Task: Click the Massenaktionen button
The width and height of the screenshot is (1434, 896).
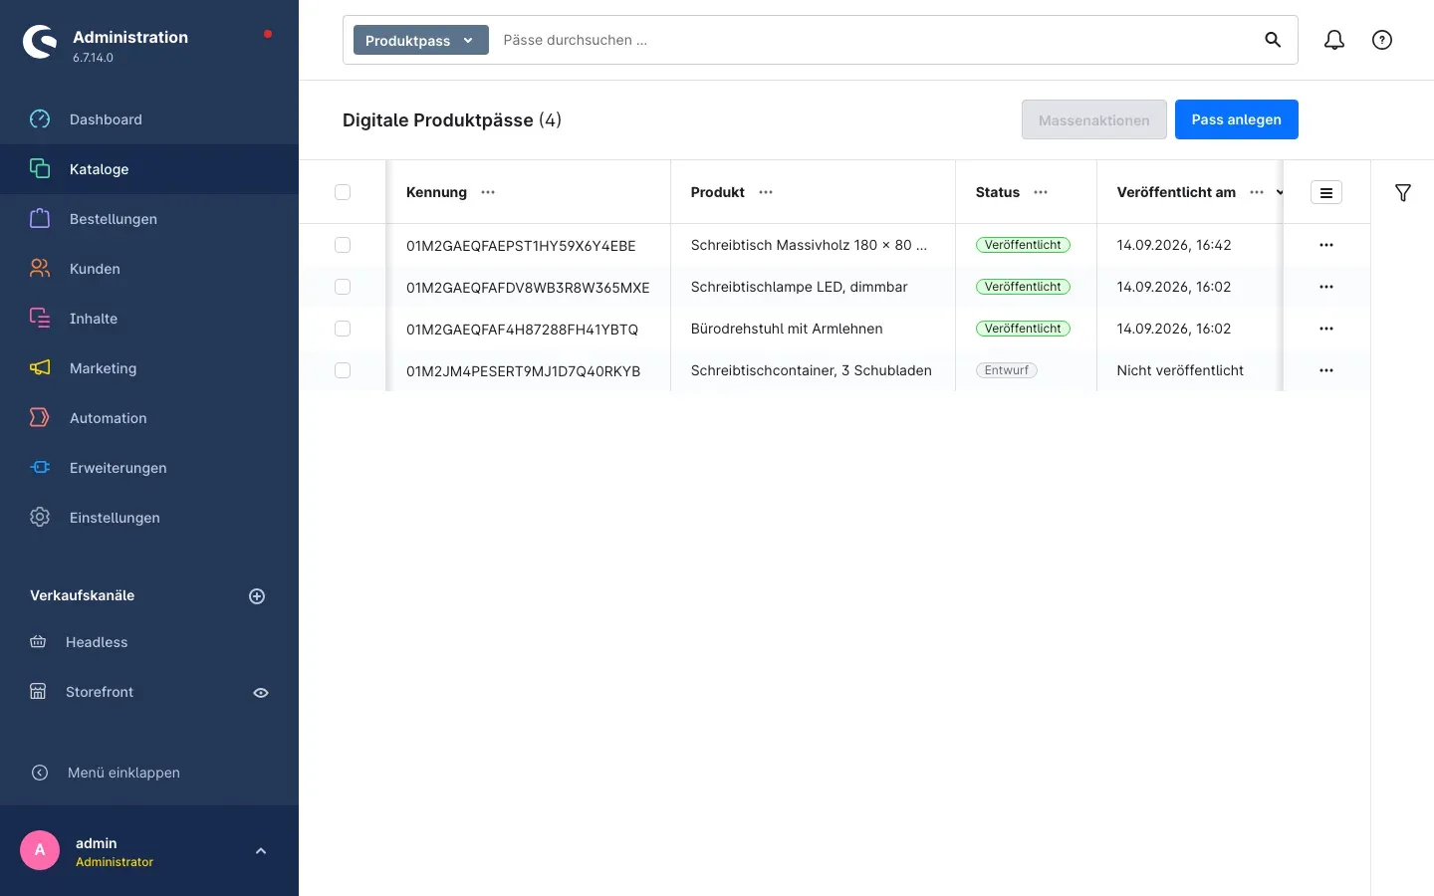Action: (x=1094, y=119)
